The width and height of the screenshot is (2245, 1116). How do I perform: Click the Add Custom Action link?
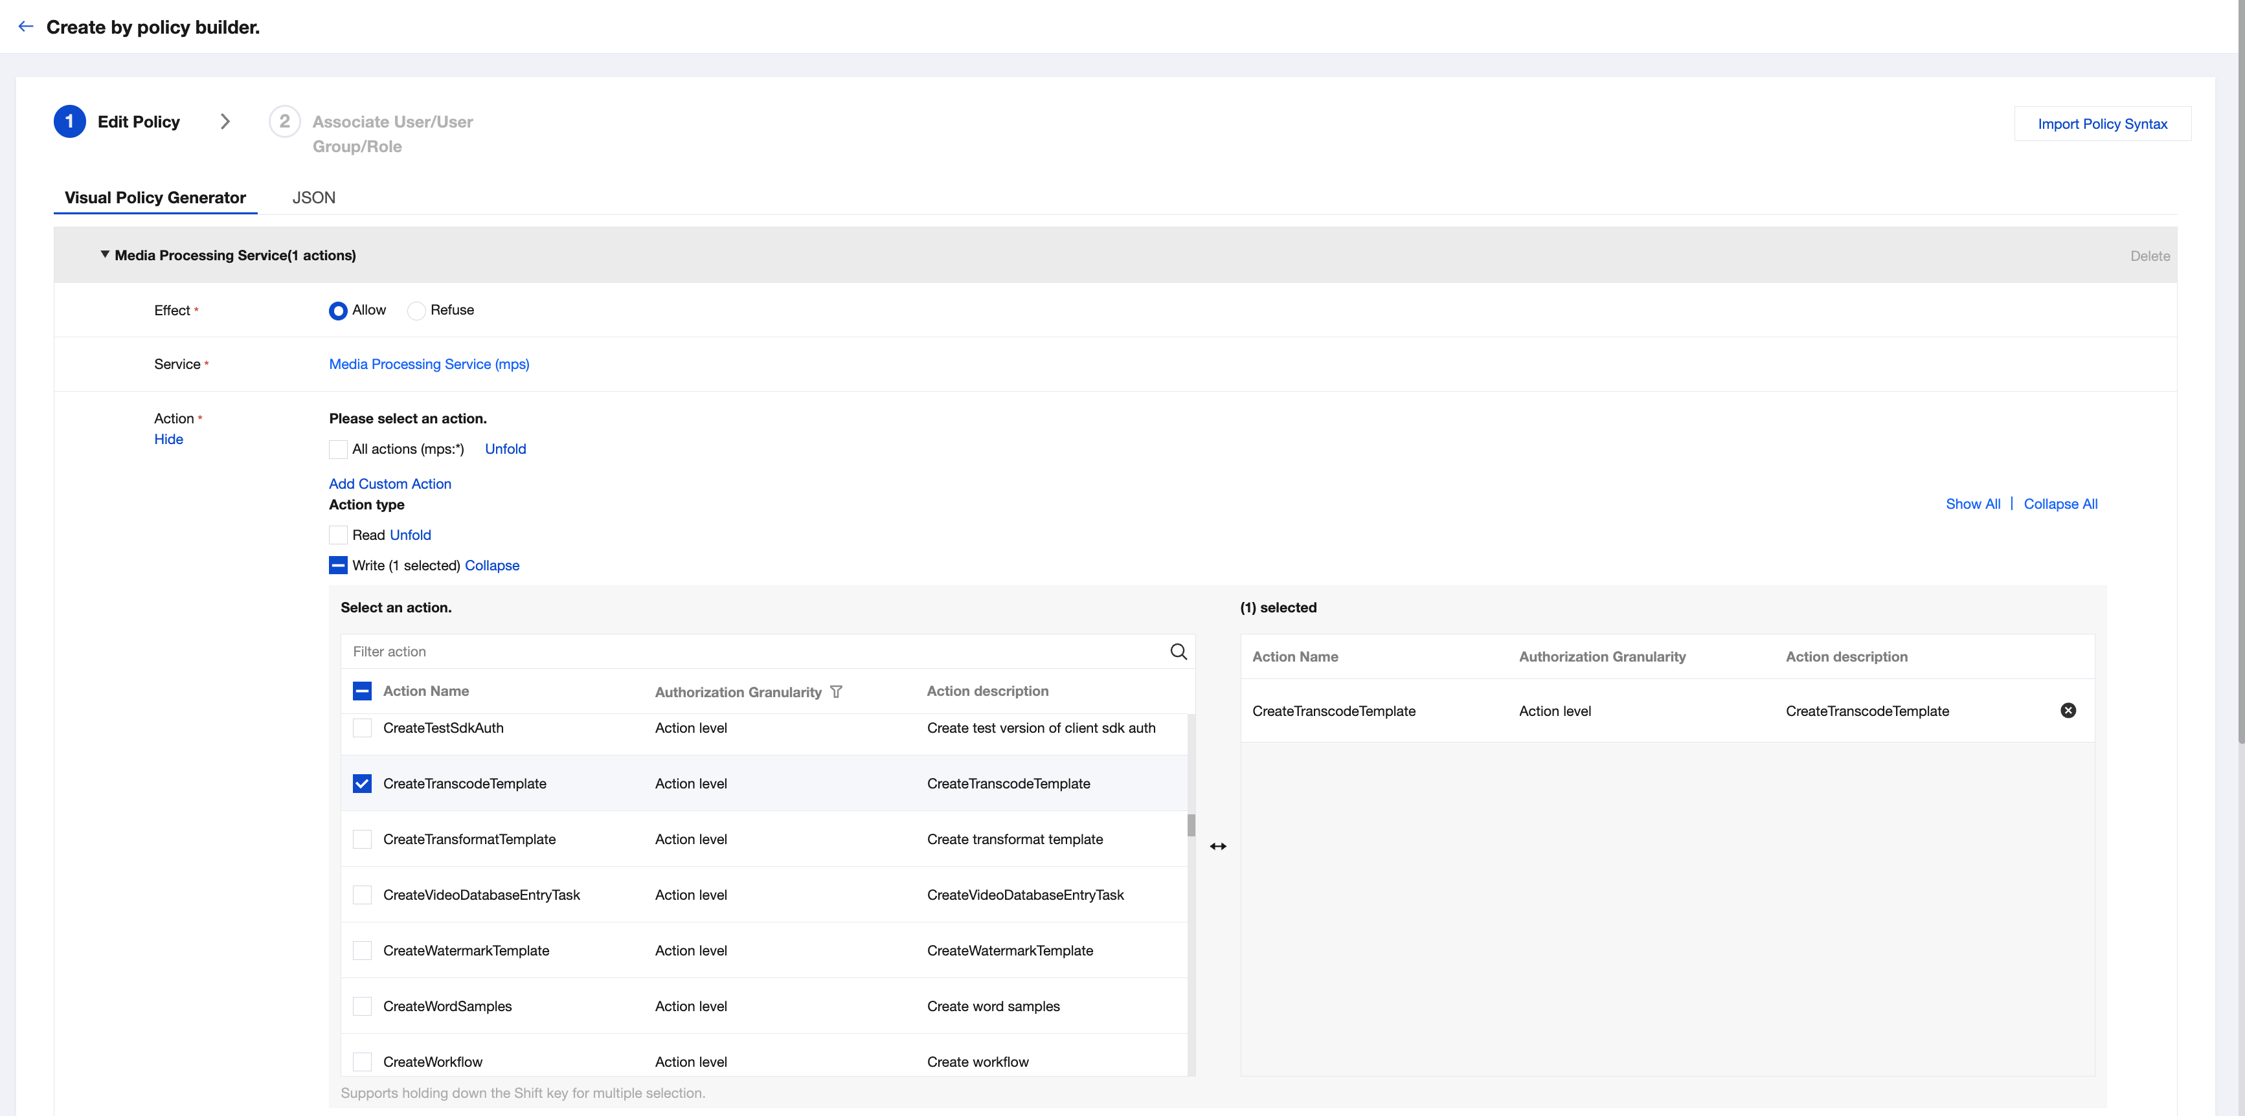click(x=390, y=484)
